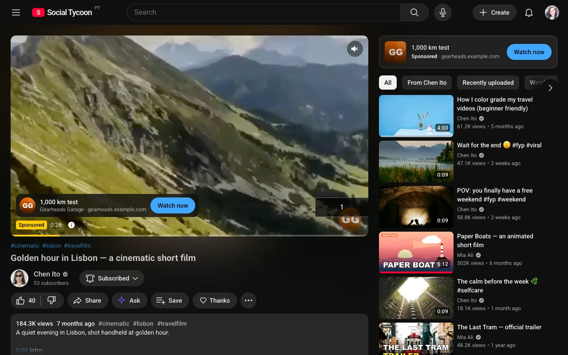This screenshot has height=355, width=568.
Task: Select the Recently uploaded chip
Action: (x=488, y=83)
